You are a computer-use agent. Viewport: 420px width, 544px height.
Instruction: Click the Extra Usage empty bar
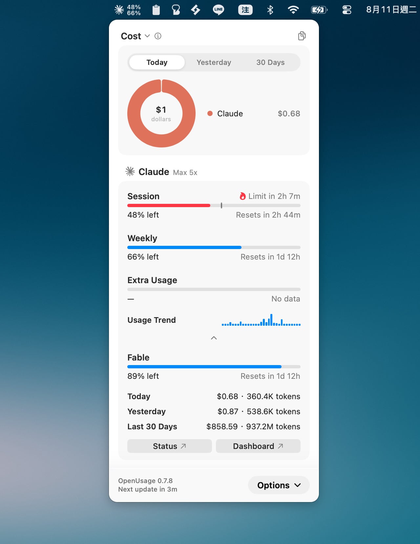214,289
